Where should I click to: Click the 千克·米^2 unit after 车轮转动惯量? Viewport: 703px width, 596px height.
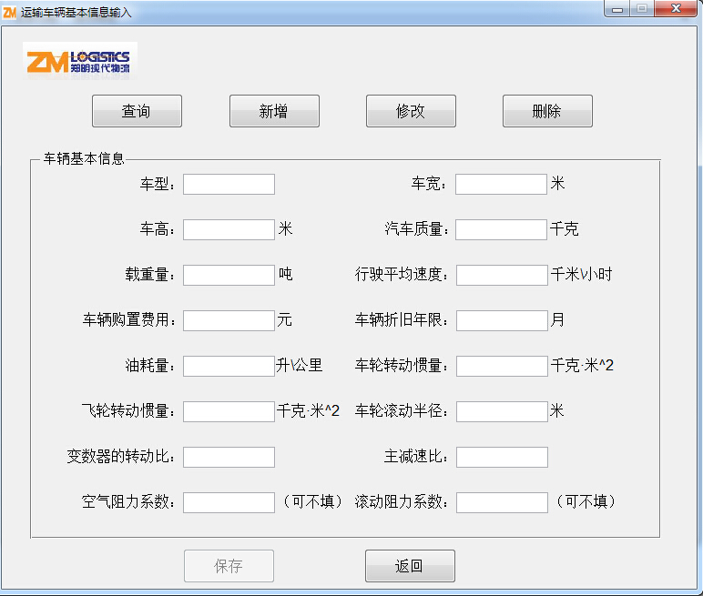582,365
